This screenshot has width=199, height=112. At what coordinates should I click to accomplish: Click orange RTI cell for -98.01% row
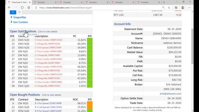pyautogui.click(x=90, y=103)
